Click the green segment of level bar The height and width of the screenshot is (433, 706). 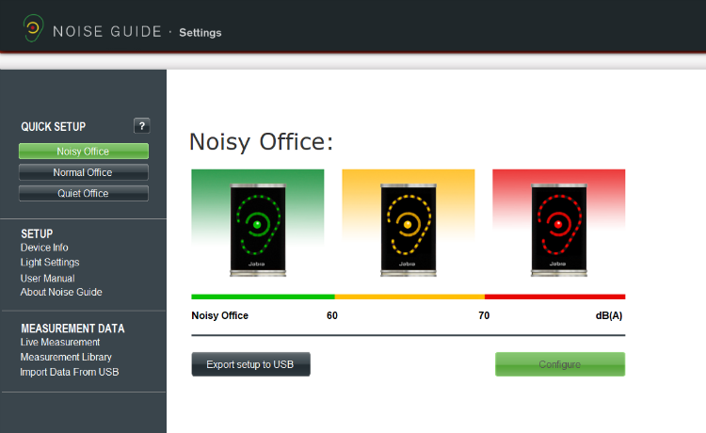(x=263, y=297)
